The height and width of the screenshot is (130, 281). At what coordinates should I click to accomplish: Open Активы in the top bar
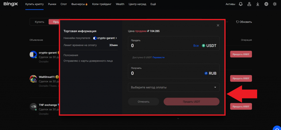pos(230,4)
